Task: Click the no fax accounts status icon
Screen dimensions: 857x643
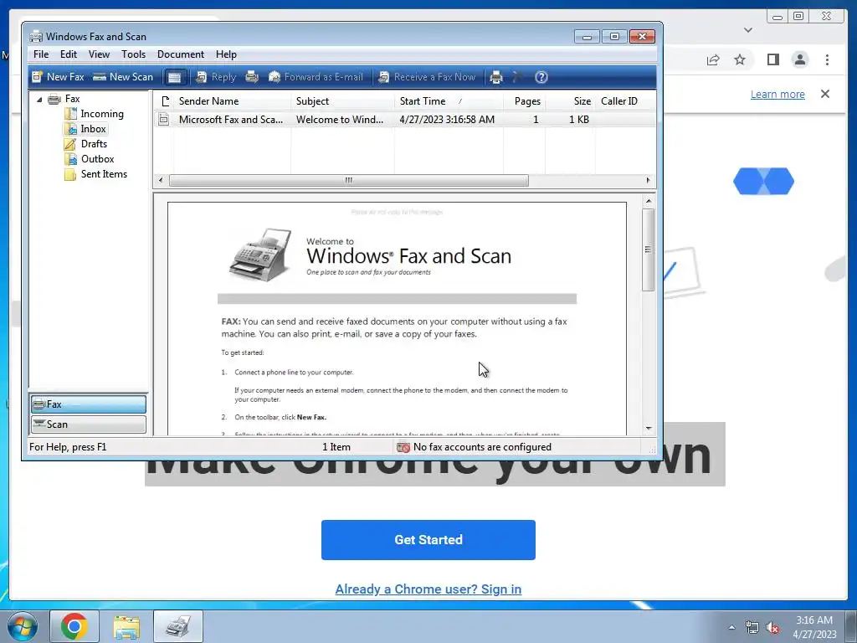Action: 403,447
